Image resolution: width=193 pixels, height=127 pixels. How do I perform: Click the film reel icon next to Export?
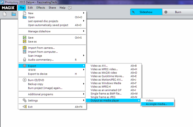tap(25, 66)
